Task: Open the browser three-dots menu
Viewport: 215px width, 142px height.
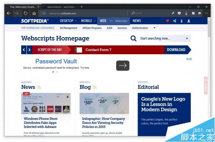Action: [x=206, y=13]
